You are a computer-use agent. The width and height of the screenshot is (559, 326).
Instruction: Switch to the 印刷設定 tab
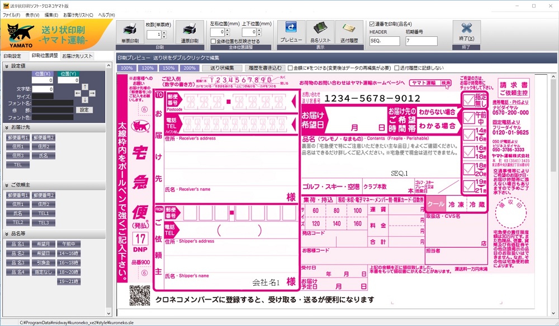13,56
